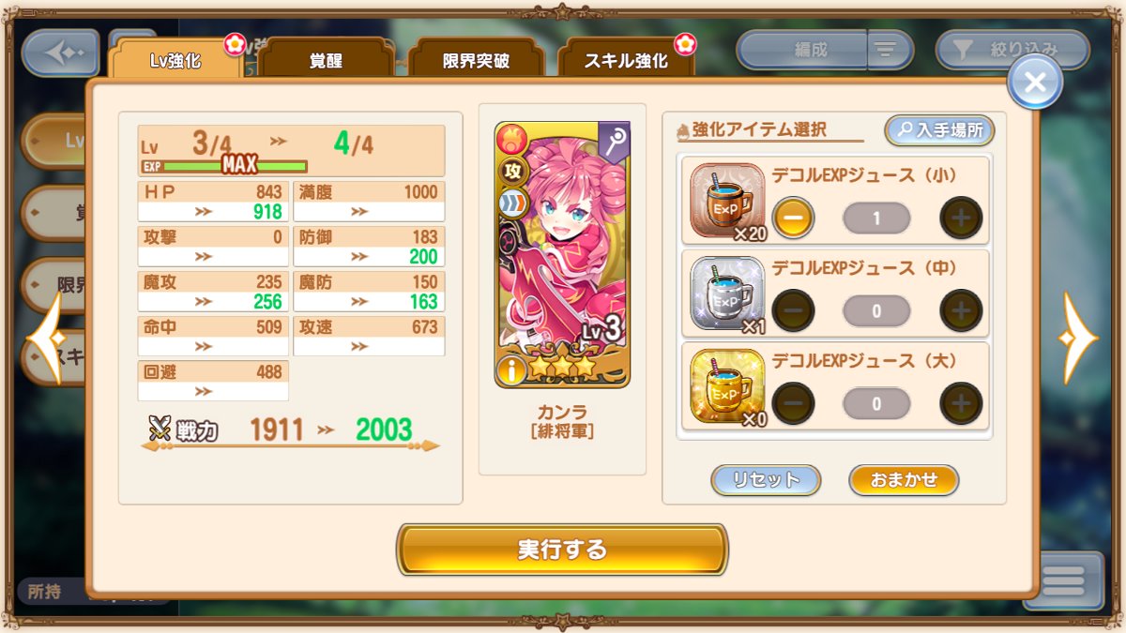The width and height of the screenshot is (1126, 633).
Task: Tap the small brown EXP juice mug icon
Action: click(x=728, y=201)
